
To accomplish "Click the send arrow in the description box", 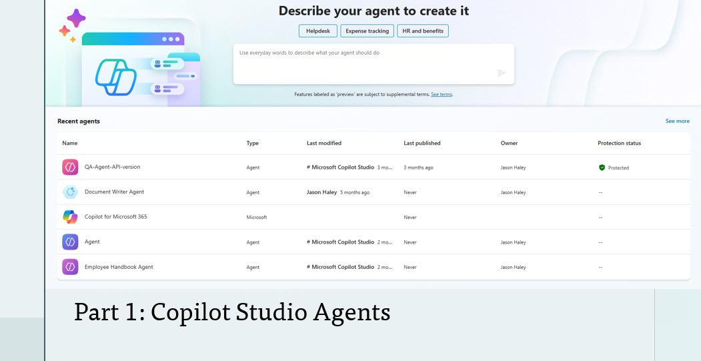I will tap(502, 73).
